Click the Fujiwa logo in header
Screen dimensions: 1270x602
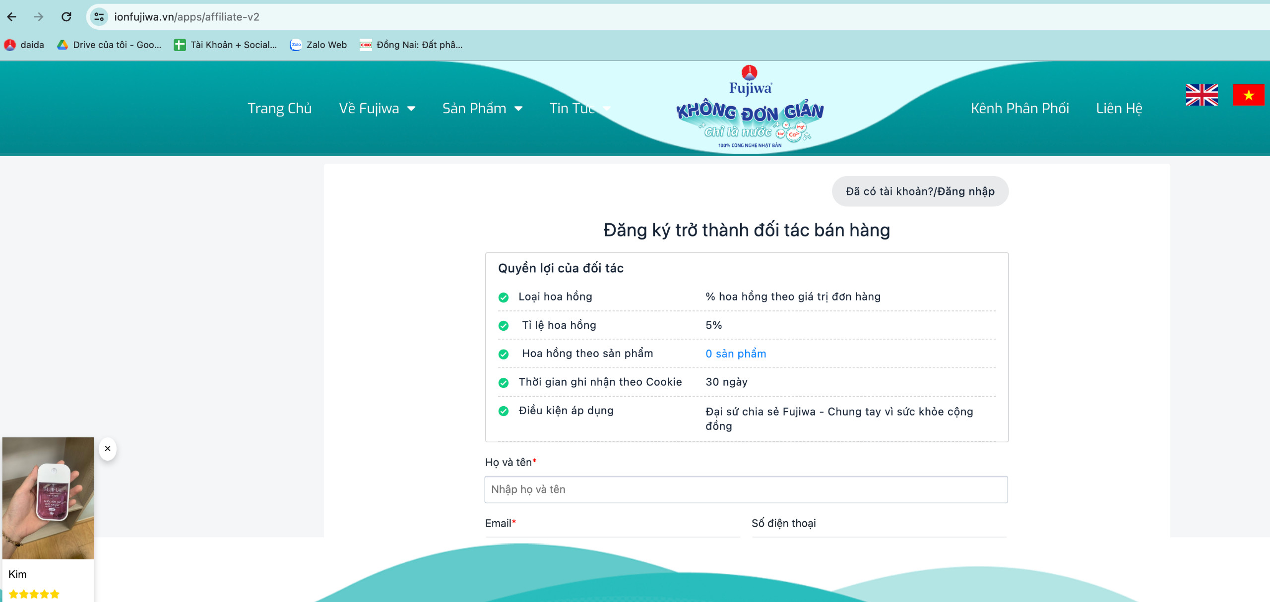click(x=750, y=108)
